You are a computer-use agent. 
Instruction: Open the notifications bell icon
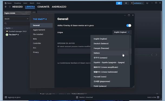(x=126, y=3)
